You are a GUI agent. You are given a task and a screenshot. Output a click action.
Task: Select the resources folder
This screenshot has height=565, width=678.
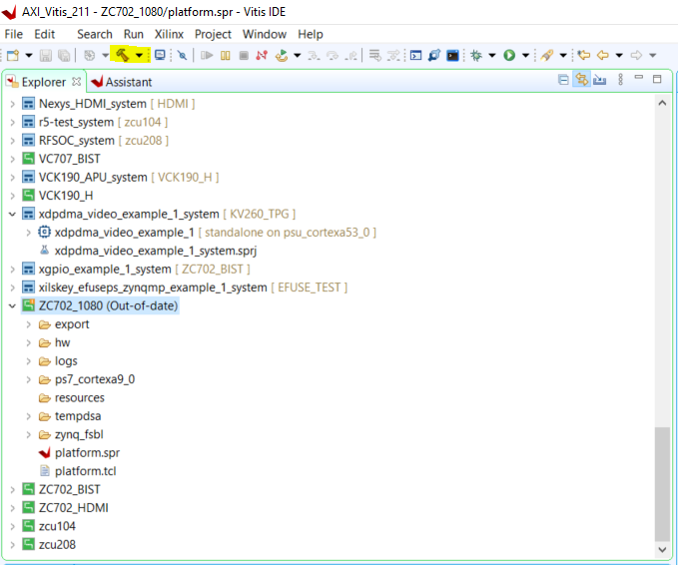click(x=80, y=397)
